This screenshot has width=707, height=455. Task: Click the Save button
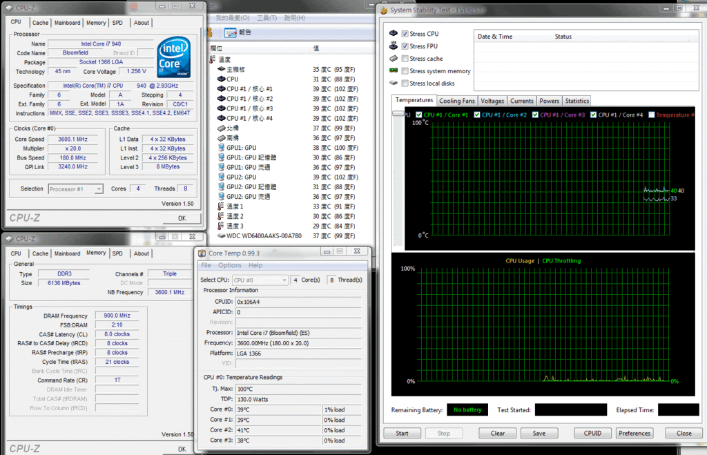click(x=539, y=434)
